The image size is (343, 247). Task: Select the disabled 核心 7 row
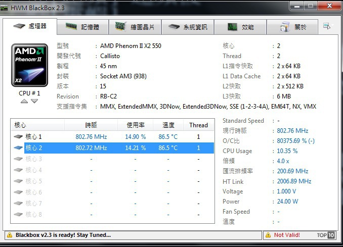(112, 204)
